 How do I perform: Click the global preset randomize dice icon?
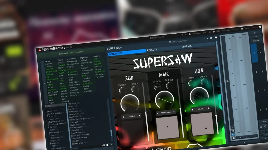[x=189, y=34]
